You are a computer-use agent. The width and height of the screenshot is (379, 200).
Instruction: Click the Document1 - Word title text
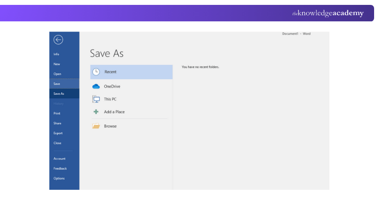click(x=297, y=34)
